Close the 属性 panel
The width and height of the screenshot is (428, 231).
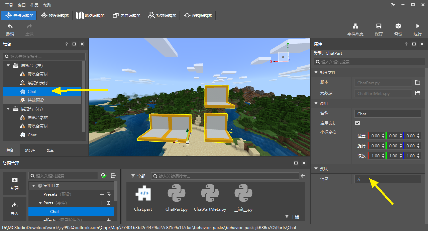pyautogui.click(x=422, y=44)
